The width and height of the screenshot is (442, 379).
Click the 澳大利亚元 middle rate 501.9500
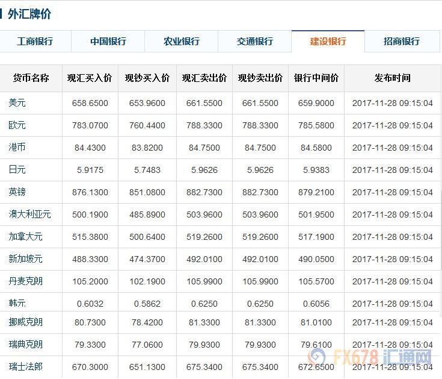(x=316, y=215)
